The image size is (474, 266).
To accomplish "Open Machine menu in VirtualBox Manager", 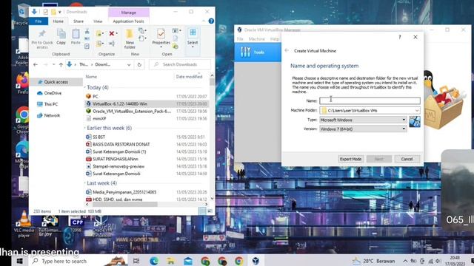I will coord(257,39).
